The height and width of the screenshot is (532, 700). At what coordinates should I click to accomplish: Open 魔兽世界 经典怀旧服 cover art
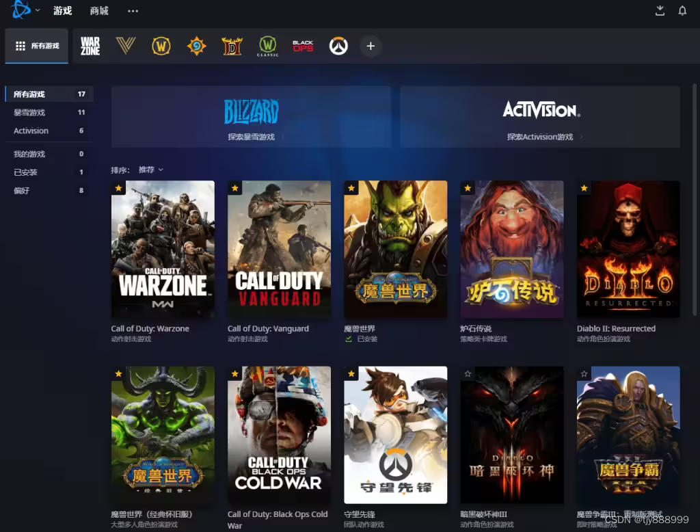tap(163, 435)
